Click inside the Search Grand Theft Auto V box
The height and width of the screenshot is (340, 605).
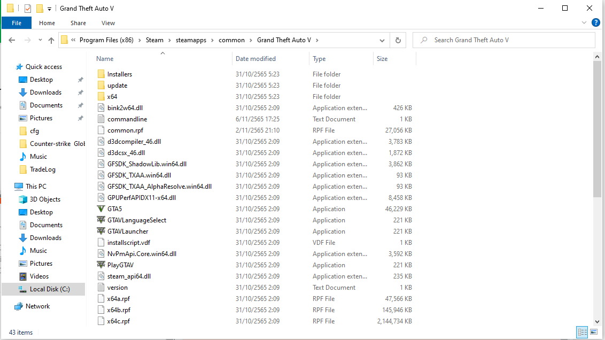pyautogui.click(x=502, y=40)
